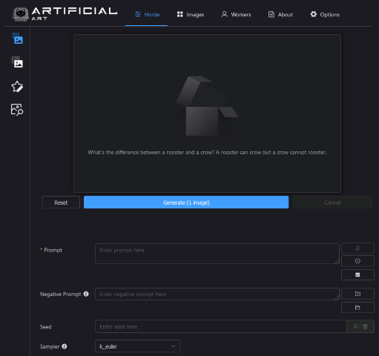Open the Workers tab
Screen dimensions: 379x356
coord(236,15)
